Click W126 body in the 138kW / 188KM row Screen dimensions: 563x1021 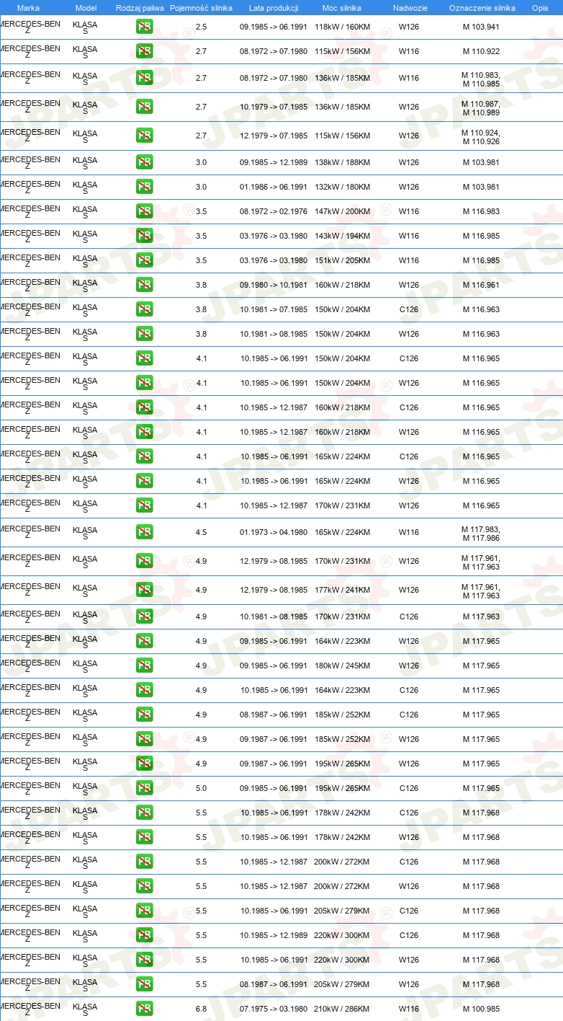pyautogui.click(x=409, y=162)
